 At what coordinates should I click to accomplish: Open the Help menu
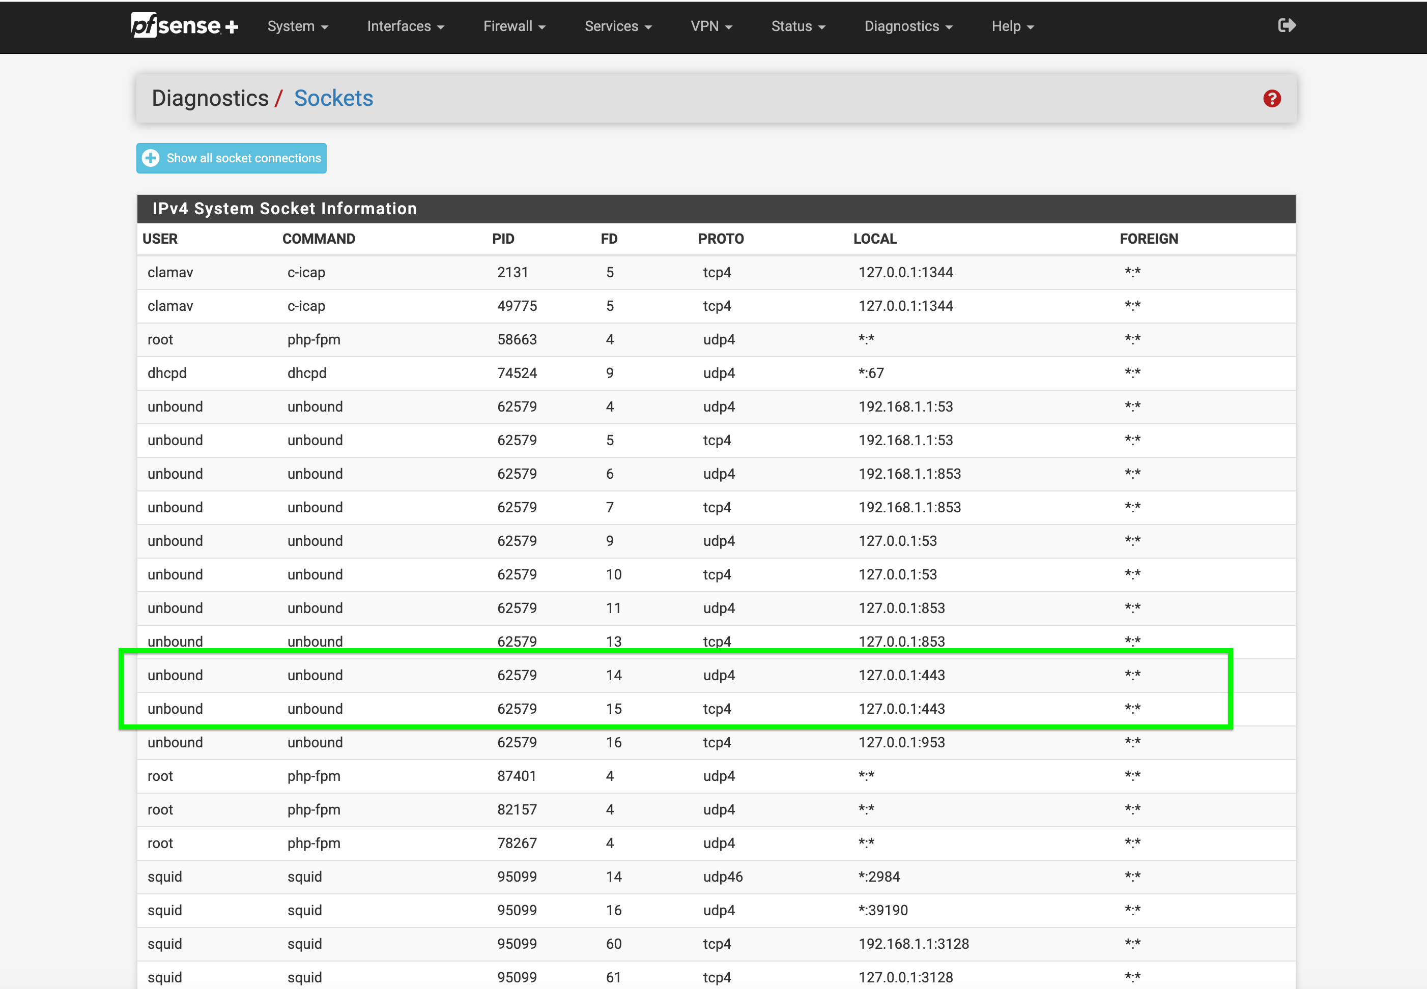tap(1012, 26)
